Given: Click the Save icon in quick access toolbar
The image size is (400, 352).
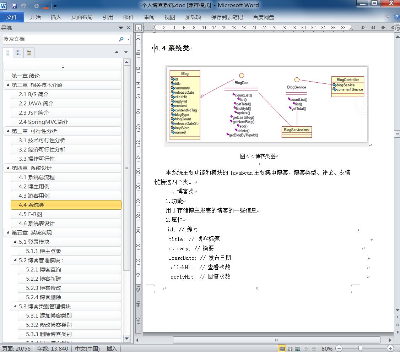Looking at the screenshot, I should [x=14, y=6].
